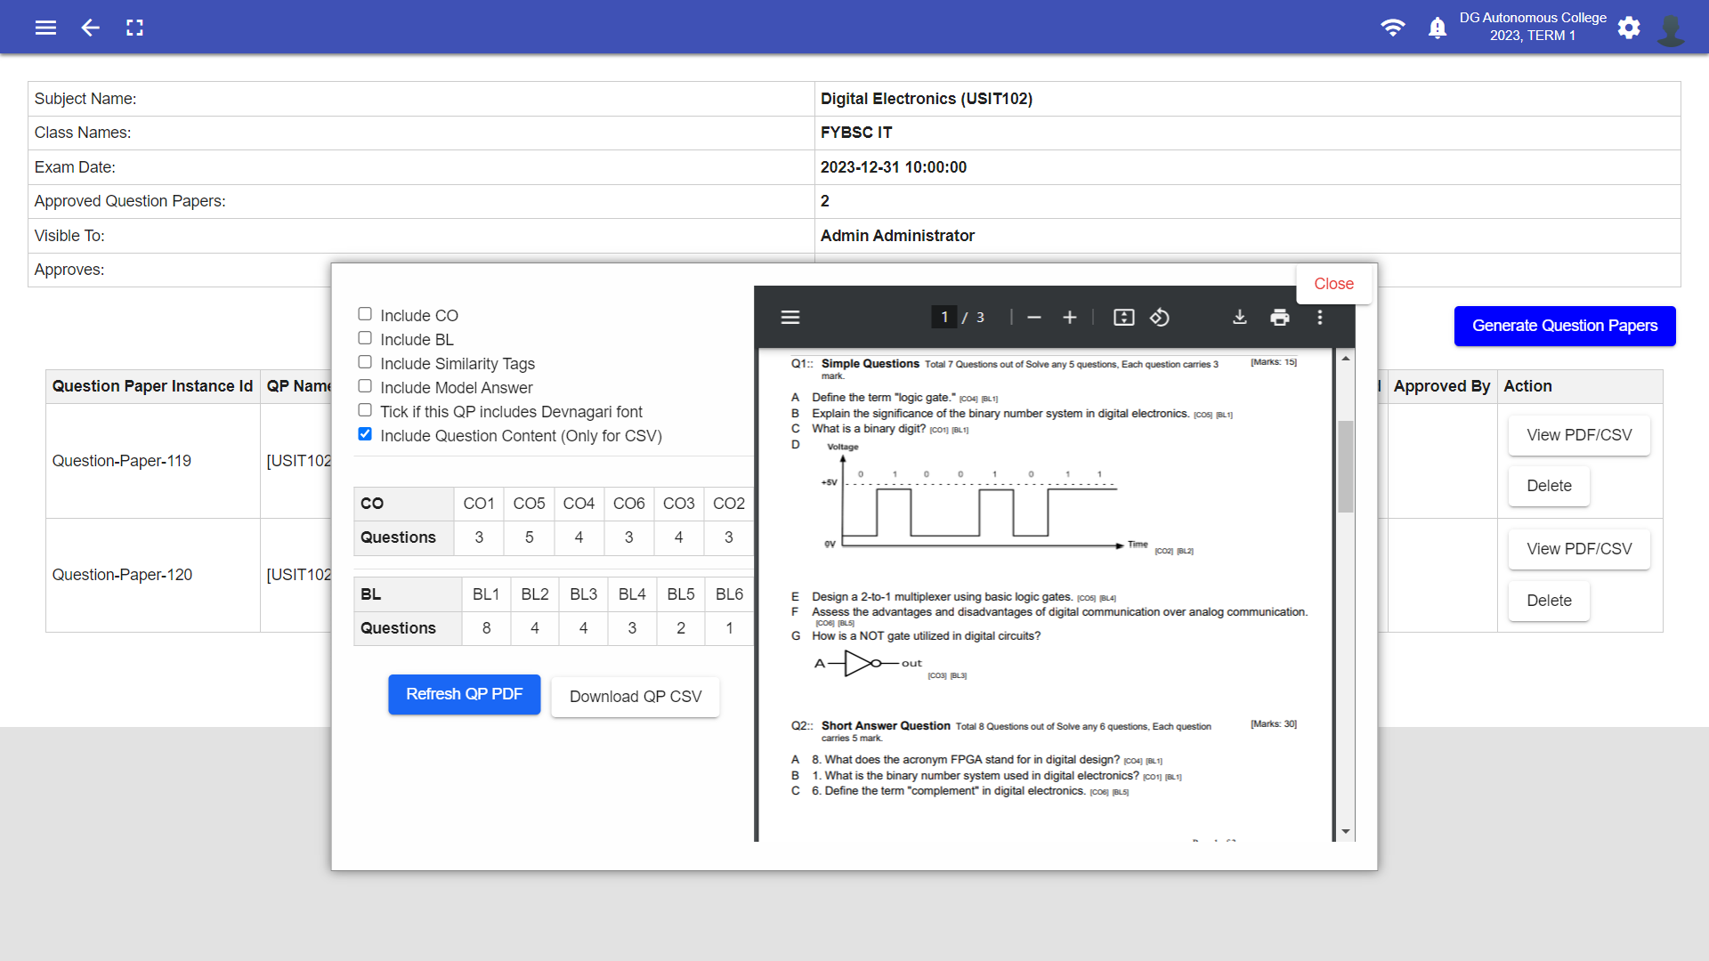Viewport: 1709px width, 961px height.
Task: Click Refresh QP PDF button
Action: coord(464,694)
